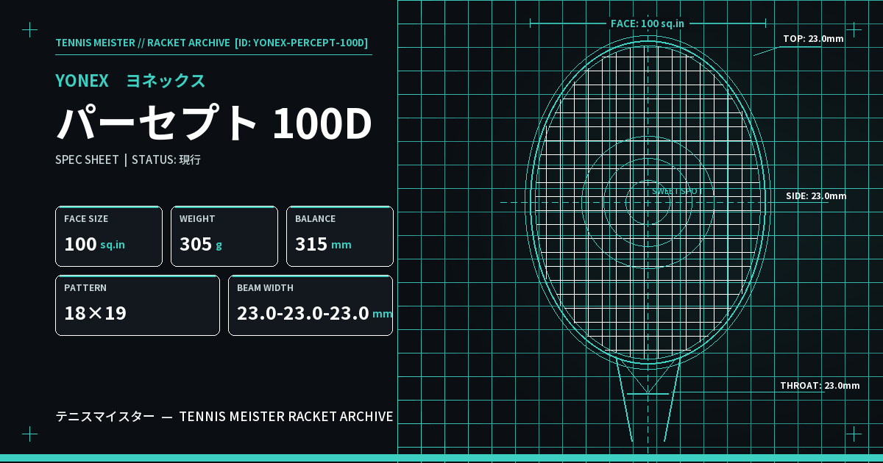
Task: Click the TOP: 23.0mm annotation
Action: pyautogui.click(x=813, y=38)
